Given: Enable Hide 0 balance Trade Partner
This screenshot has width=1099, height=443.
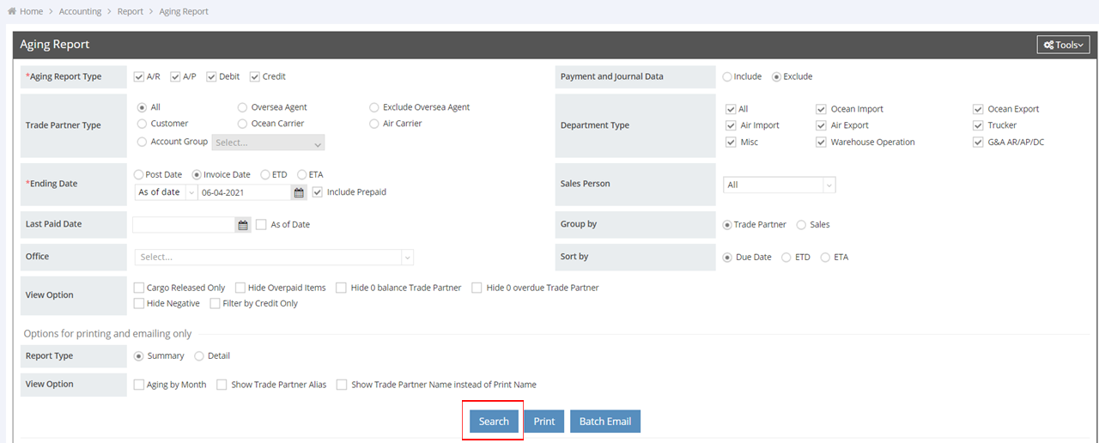Looking at the screenshot, I should coord(342,288).
